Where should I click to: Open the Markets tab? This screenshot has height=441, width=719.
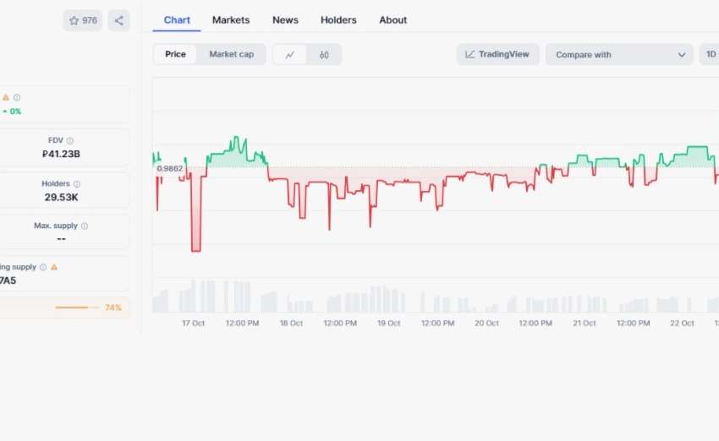pyautogui.click(x=231, y=20)
